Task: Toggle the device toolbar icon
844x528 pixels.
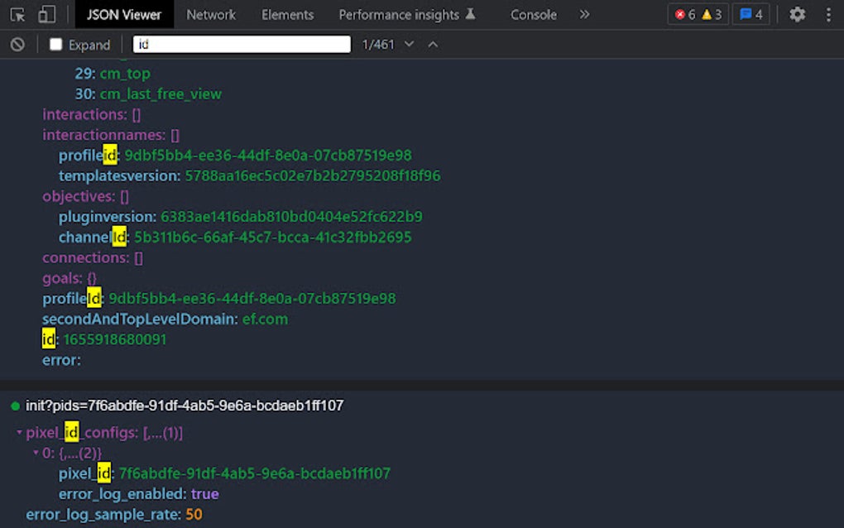Action: click(46, 15)
